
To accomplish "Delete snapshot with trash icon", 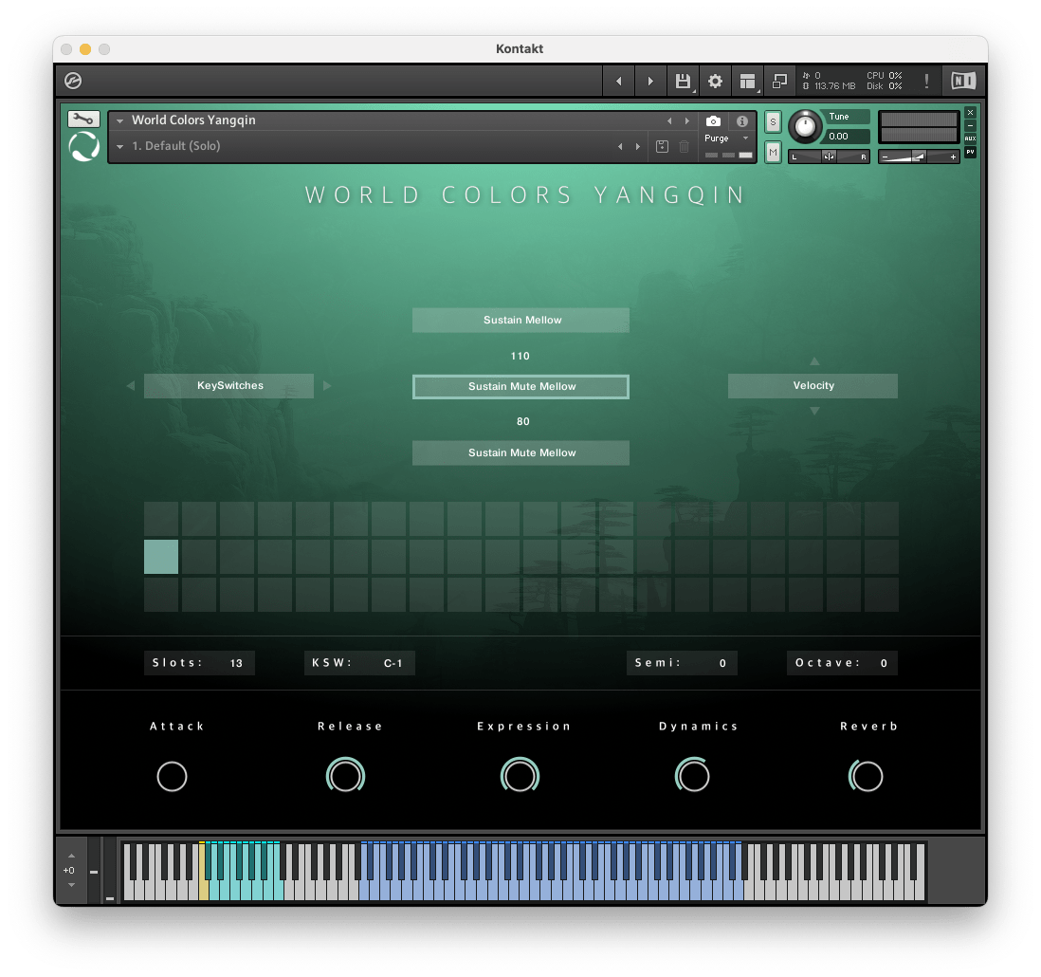I will pyautogui.click(x=684, y=147).
